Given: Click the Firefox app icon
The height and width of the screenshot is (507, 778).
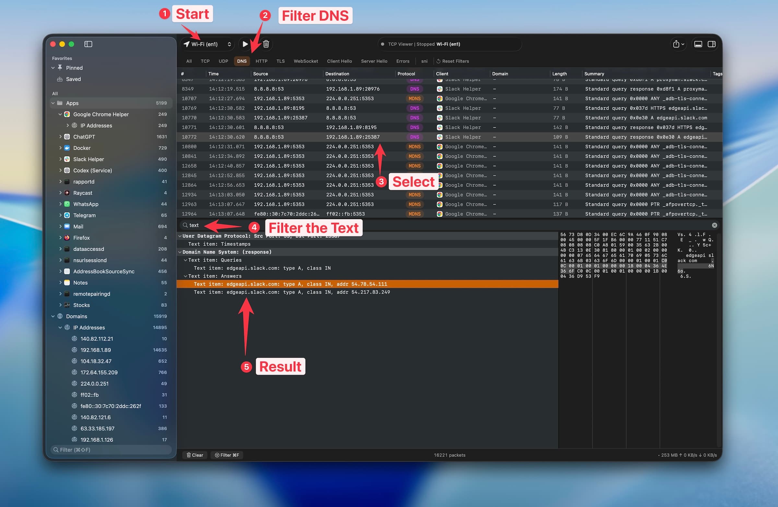Looking at the screenshot, I should [x=67, y=238].
